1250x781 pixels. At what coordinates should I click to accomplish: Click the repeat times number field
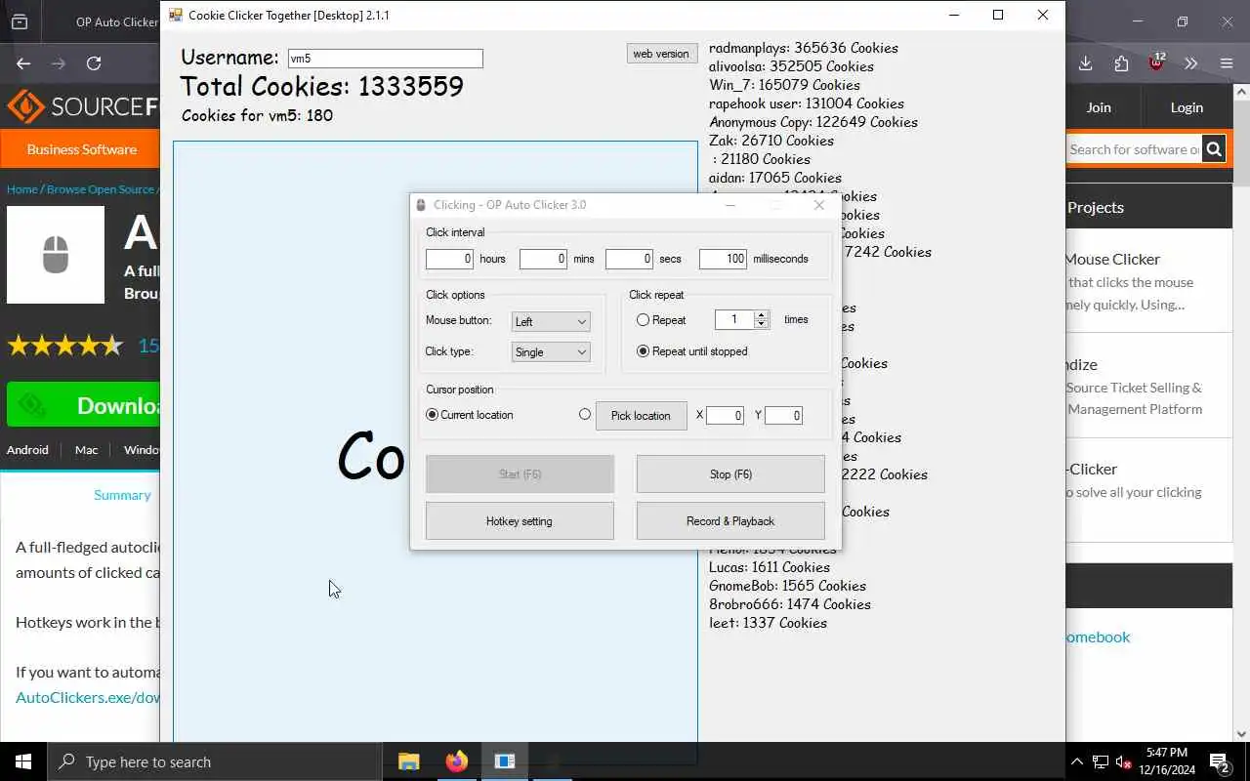pos(735,319)
